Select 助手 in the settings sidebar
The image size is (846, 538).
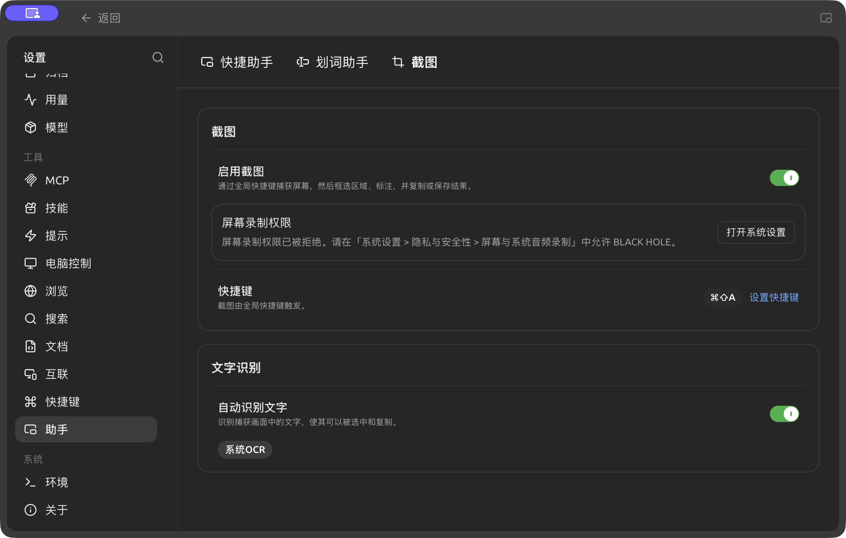[86, 429]
